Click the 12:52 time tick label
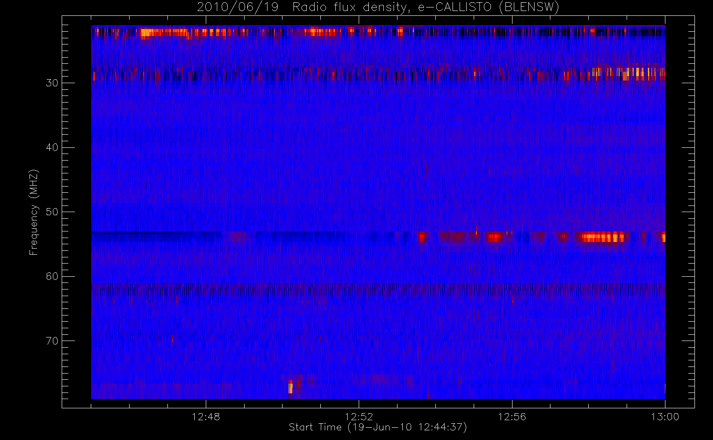Image resolution: width=713 pixels, height=440 pixels. pos(359,417)
